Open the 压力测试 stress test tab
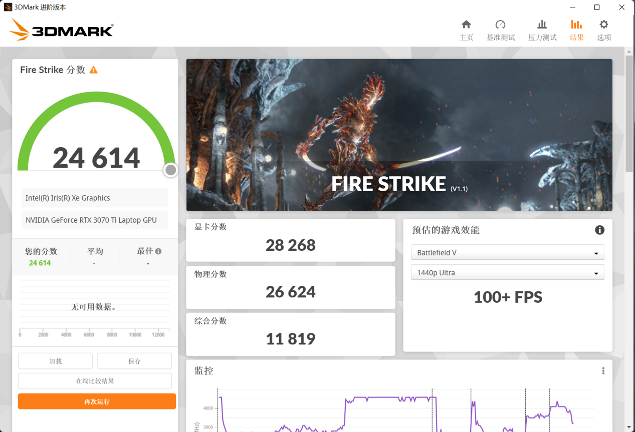This screenshot has height=432, width=635. coord(542,31)
